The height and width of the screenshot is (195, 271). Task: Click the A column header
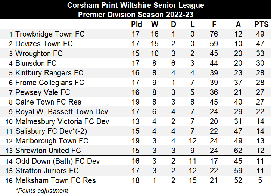pyautogui.click(x=238, y=24)
